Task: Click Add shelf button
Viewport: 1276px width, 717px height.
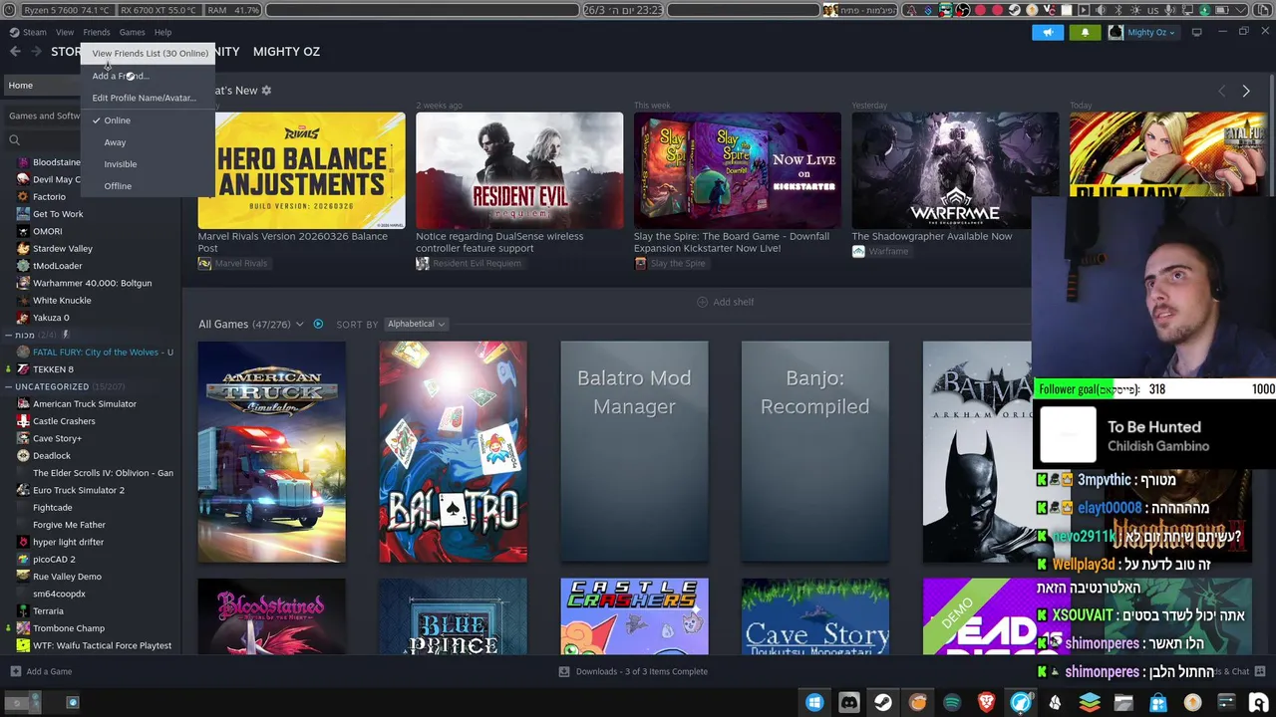Action: click(x=726, y=302)
